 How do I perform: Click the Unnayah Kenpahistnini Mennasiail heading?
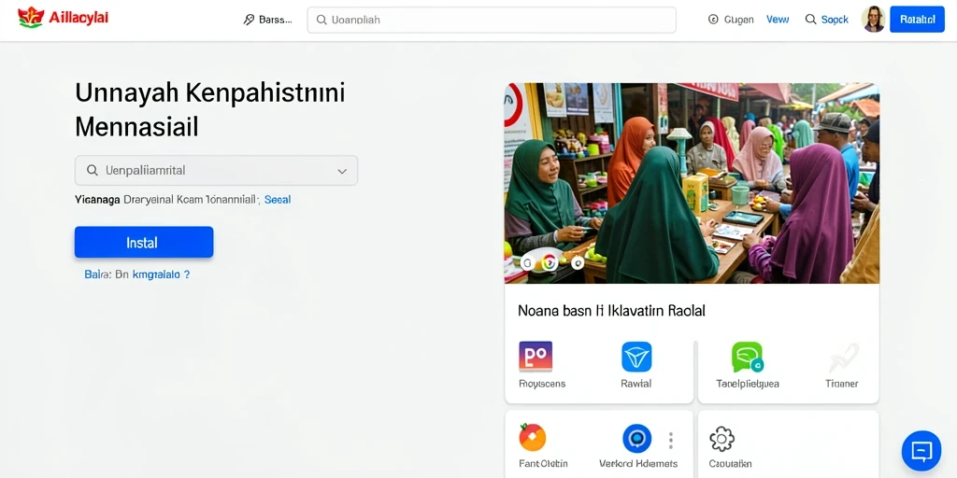[210, 110]
